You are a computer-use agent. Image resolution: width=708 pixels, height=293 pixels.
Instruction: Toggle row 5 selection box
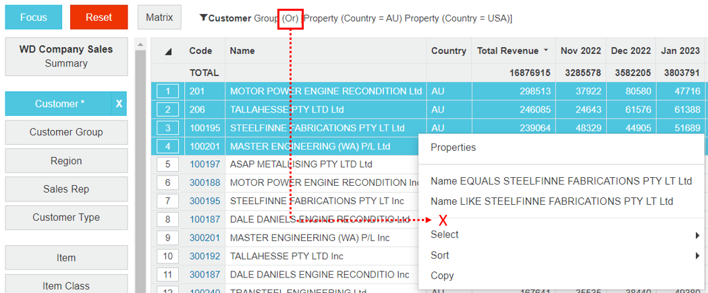[x=168, y=164]
